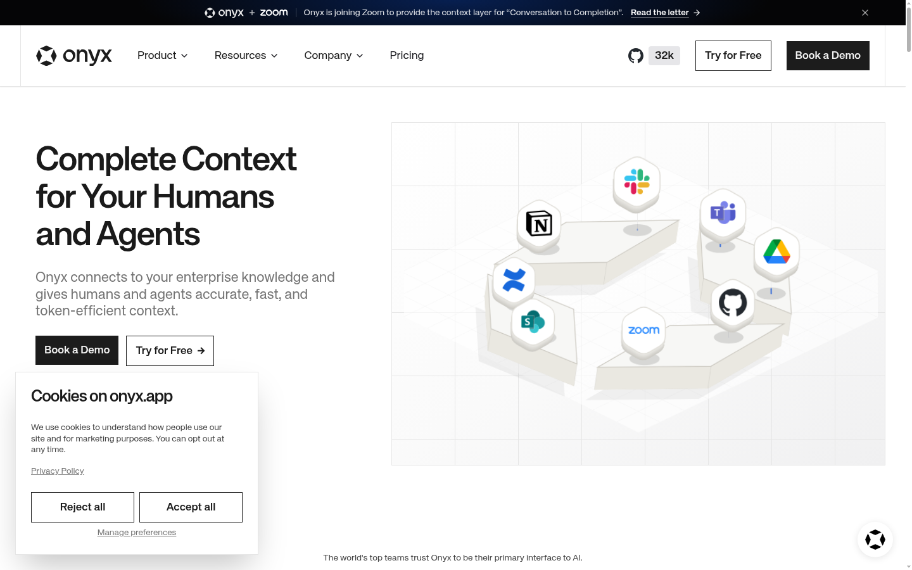Open the GitHub icon in the header

coord(636,56)
